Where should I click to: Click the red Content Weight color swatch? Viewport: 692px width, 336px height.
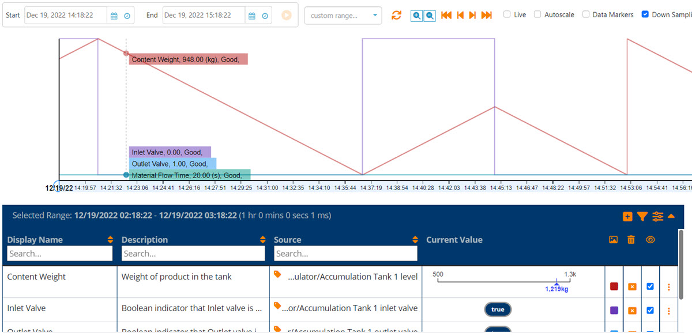[x=614, y=286]
